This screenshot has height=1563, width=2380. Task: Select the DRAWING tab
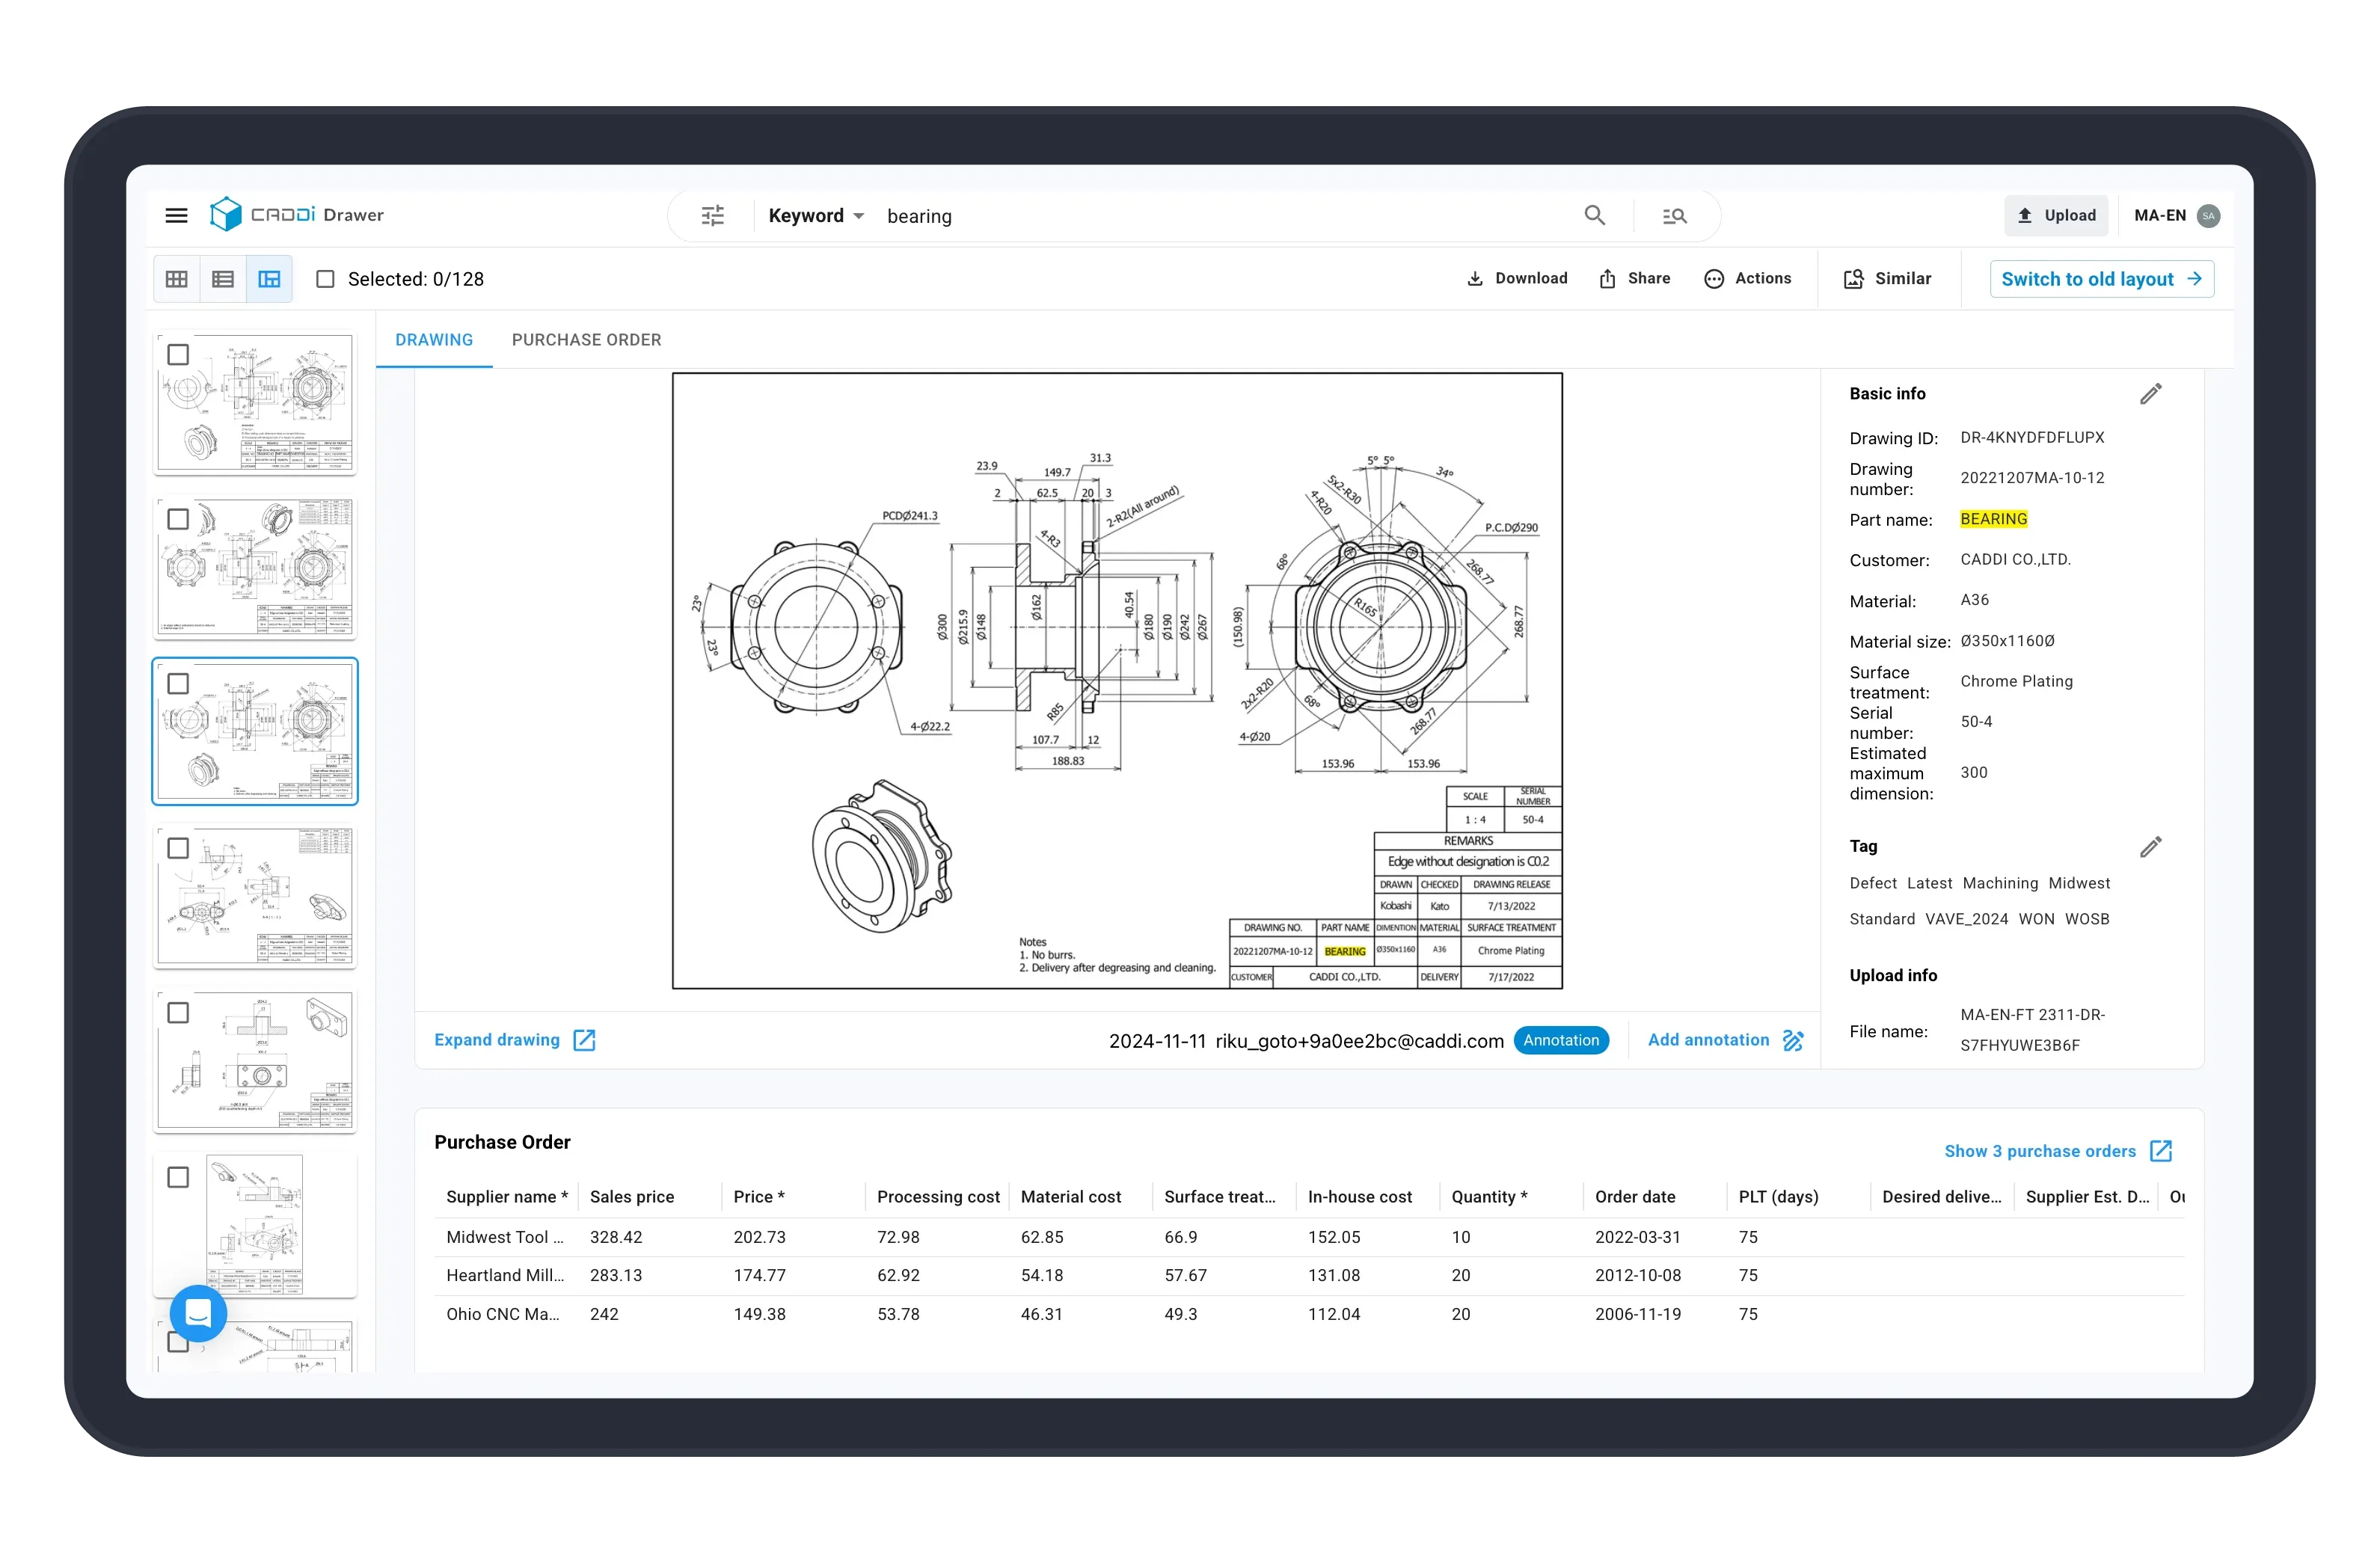[434, 340]
